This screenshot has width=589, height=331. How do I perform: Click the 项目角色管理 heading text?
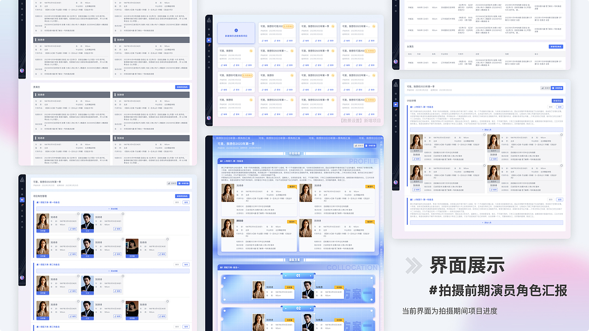40,196
